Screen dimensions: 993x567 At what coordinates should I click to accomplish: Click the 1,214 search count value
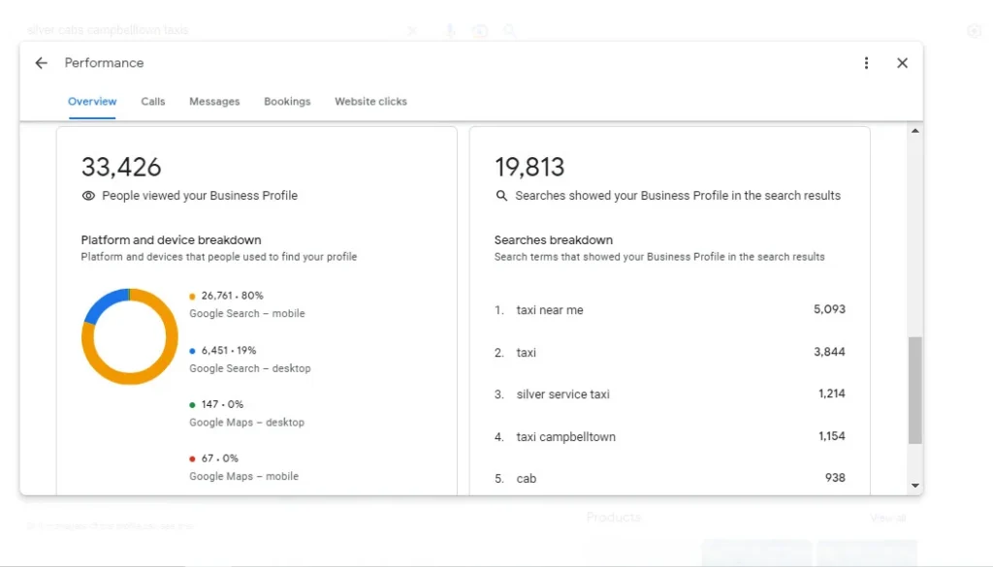tap(831, 394)
